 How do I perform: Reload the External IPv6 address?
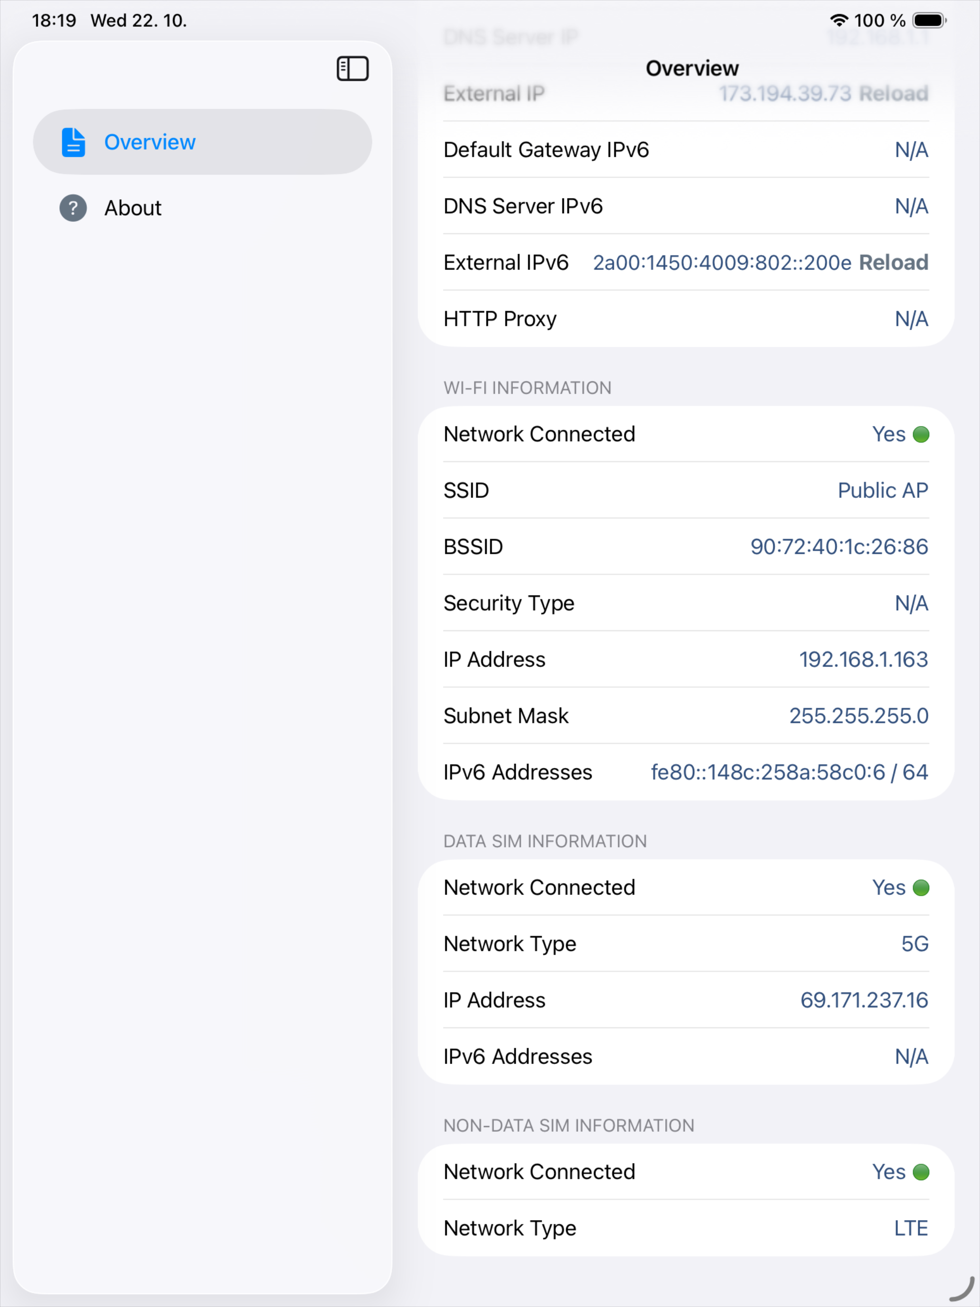[x=893, y=262]
